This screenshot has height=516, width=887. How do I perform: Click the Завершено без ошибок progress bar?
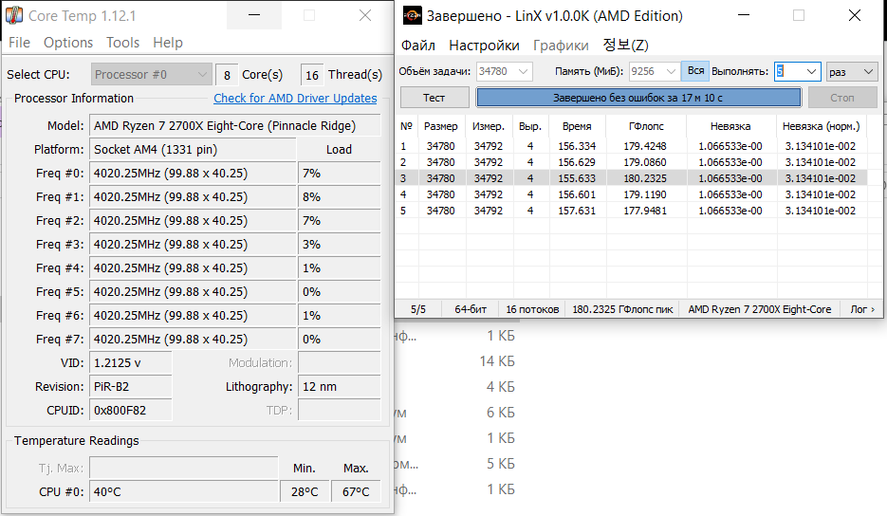coord(638,98)
